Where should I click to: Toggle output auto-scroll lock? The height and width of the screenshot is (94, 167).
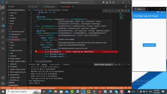tap(120, 64)
